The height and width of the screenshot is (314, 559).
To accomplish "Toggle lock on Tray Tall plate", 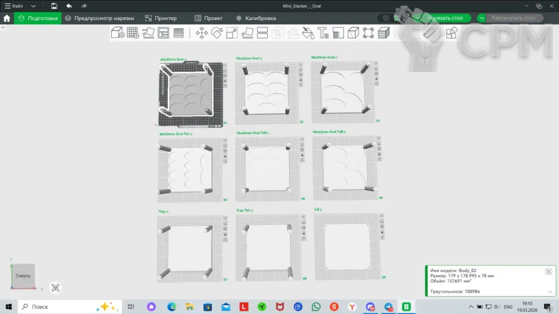I will 304,233.
